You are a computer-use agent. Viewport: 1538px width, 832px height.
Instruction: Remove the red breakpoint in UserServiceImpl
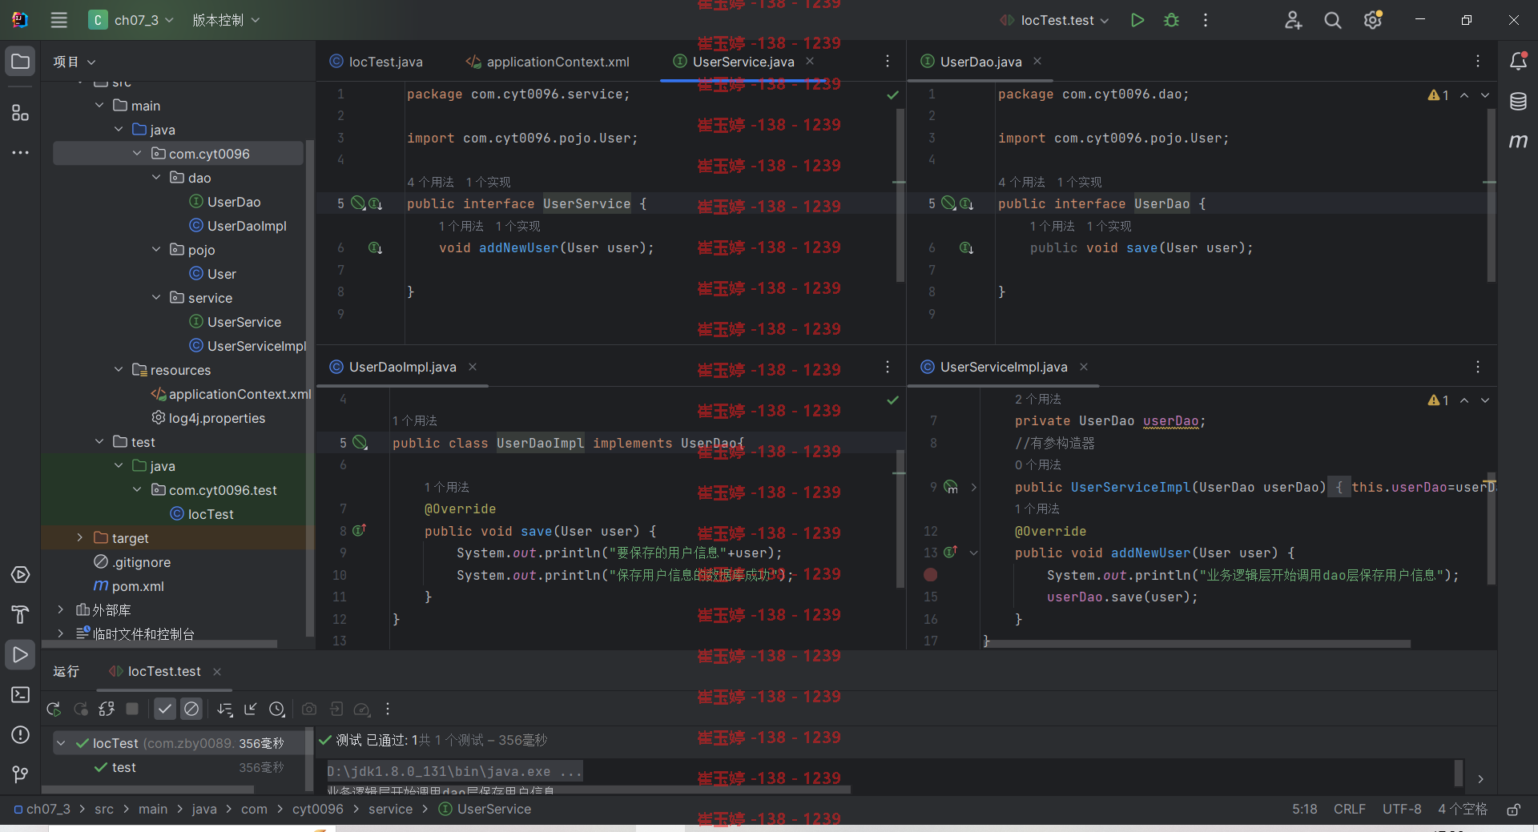tap(930, 575)
